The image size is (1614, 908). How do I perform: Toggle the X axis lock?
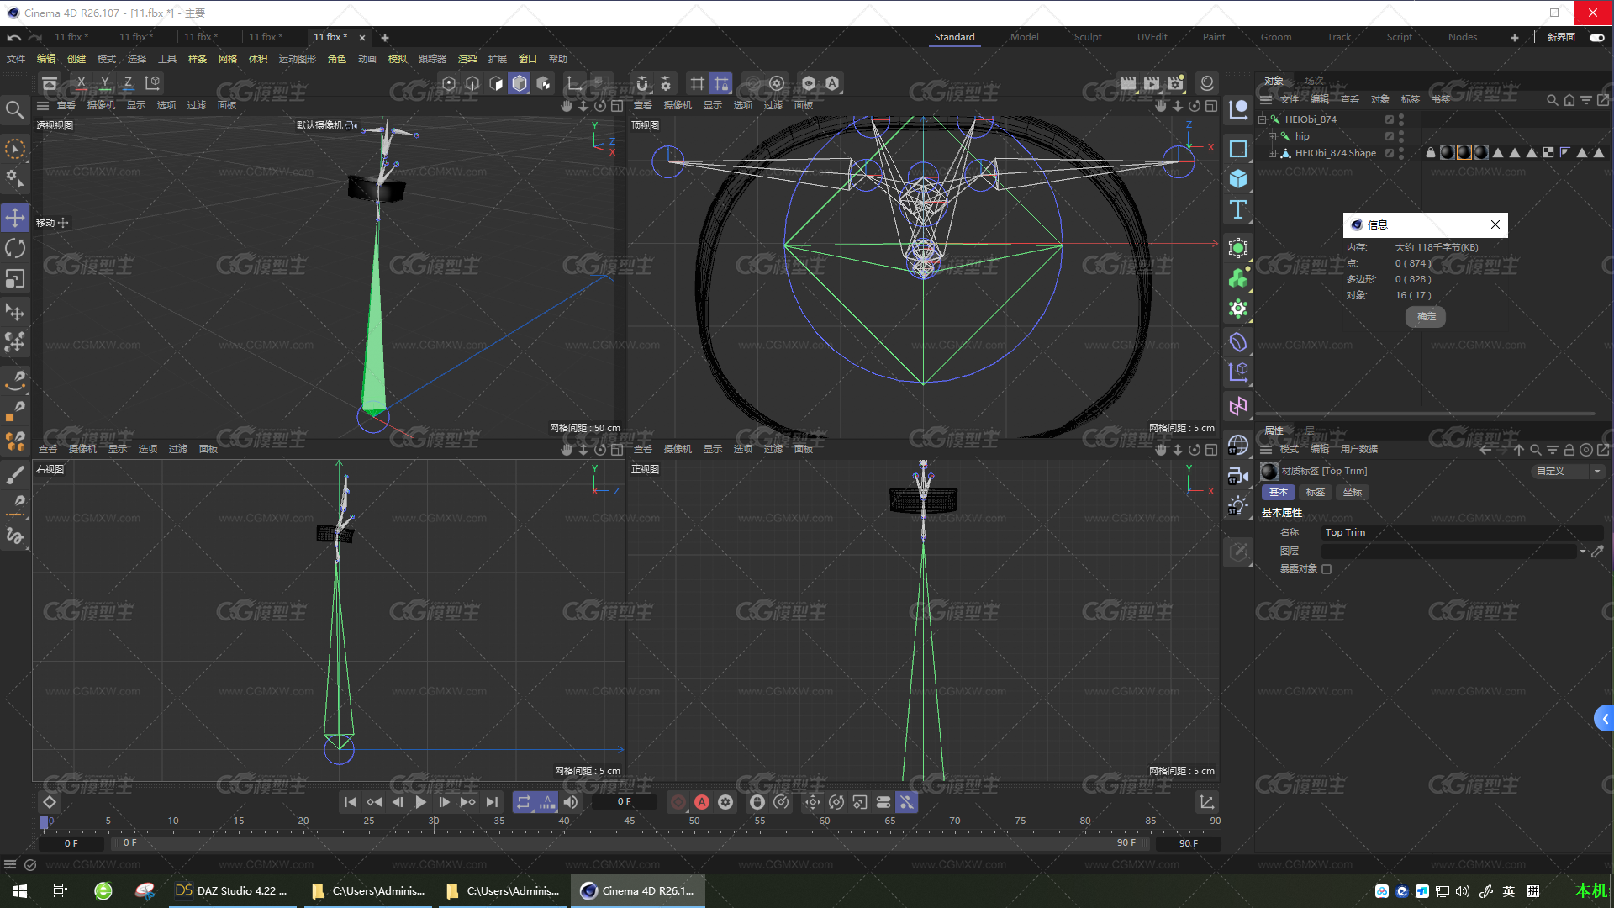(x=81, y=83)
